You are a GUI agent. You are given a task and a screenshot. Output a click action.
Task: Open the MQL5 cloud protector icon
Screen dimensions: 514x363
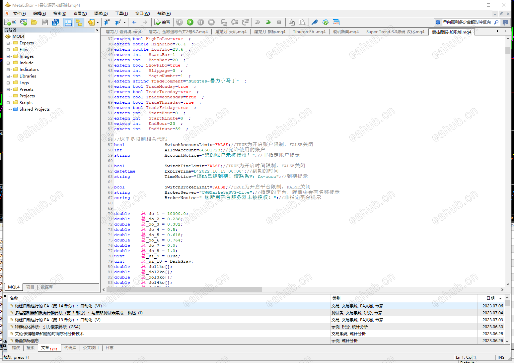tap(326, 22)
